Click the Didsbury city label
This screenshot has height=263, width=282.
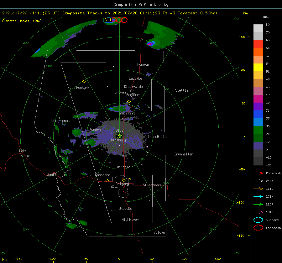tap(118, 140)
